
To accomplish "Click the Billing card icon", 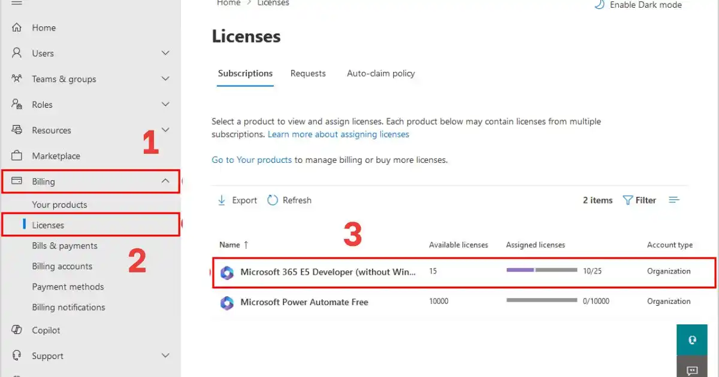I will coord(17,181).
